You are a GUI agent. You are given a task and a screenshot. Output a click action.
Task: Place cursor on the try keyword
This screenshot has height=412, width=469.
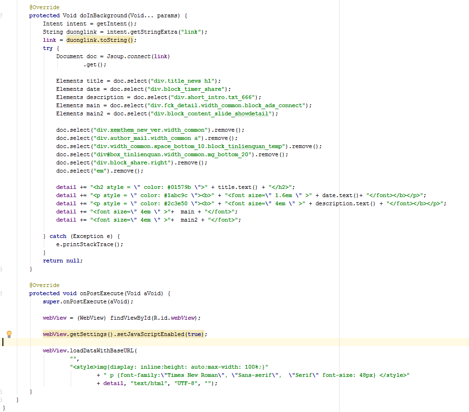click(48, 48)
